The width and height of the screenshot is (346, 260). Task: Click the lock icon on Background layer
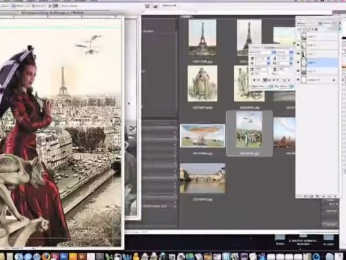click(334, 80)
